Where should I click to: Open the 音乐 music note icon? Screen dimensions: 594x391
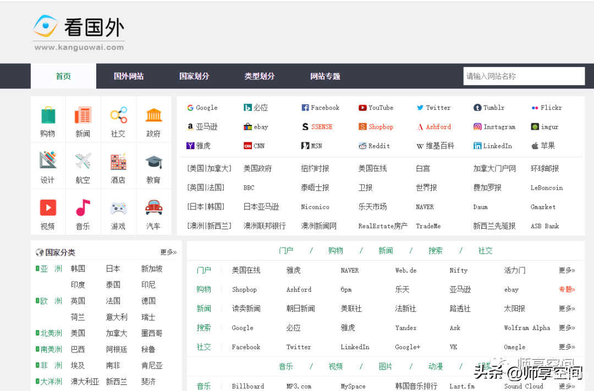click(83, 207)
